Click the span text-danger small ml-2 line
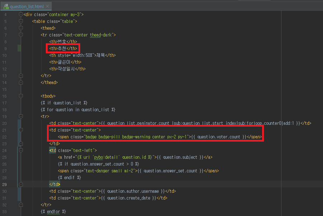The width and height of the screenshot is (323, 216). click(138, 171)
